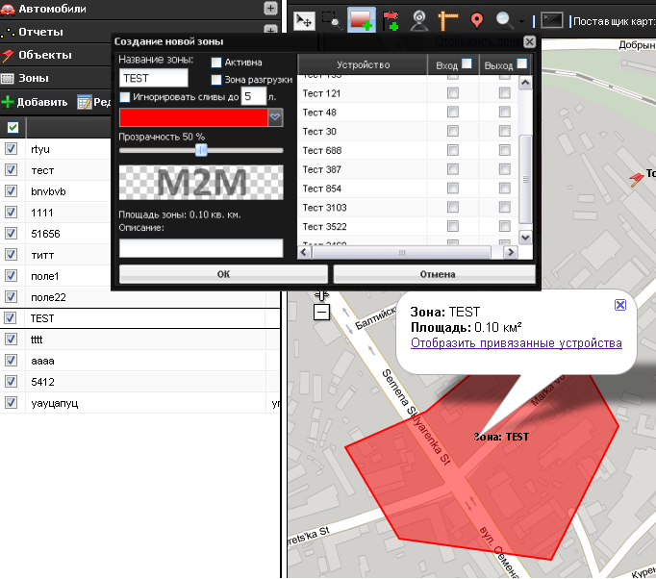
Task: Click the Название зоны text field
Action: pos(154,79)
